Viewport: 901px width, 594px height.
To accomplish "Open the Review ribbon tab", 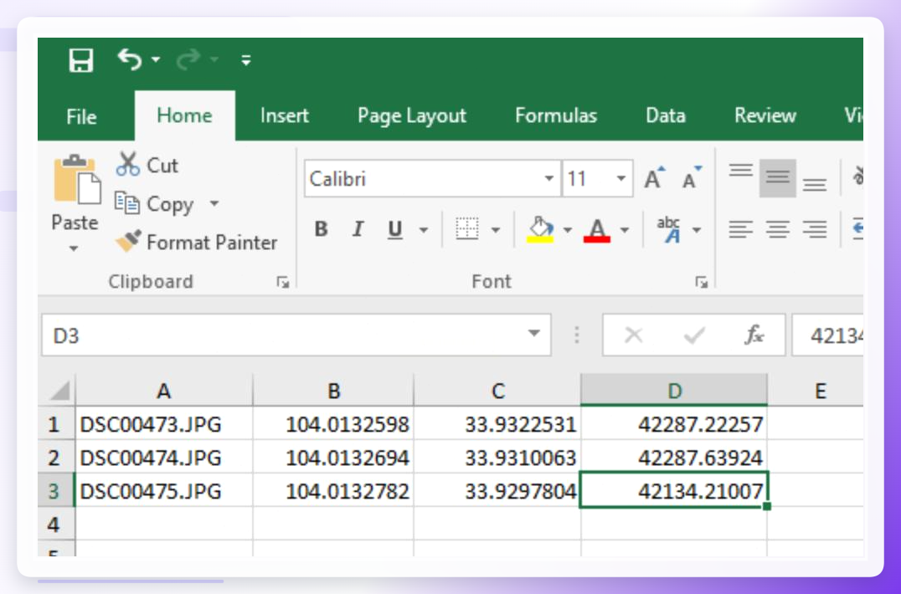I will coord(765,116).
